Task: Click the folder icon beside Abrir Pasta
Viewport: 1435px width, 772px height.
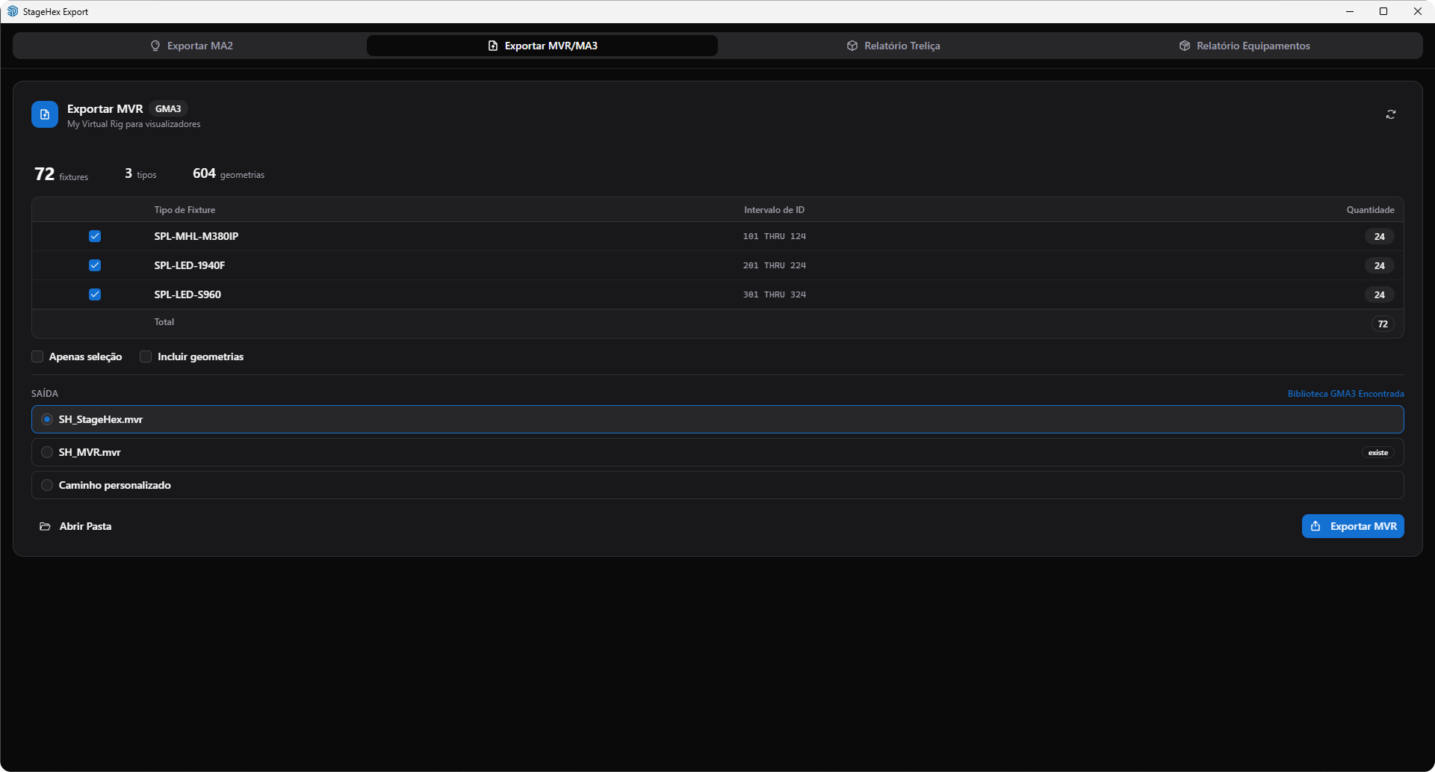Action: point(45,527)
